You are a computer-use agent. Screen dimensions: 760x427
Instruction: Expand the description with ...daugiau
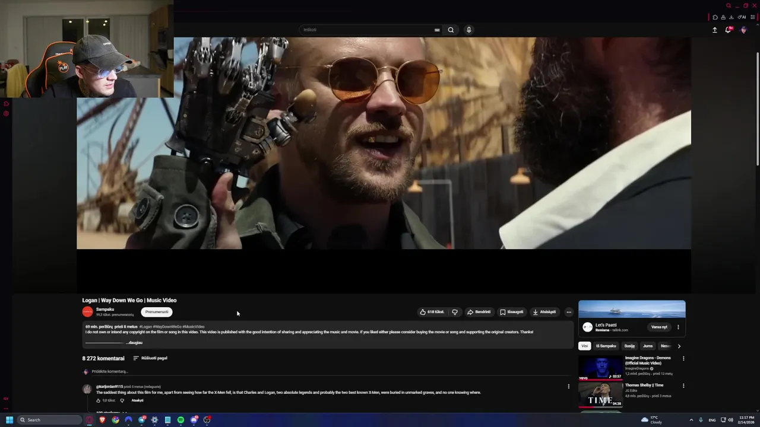pos(134,342)
